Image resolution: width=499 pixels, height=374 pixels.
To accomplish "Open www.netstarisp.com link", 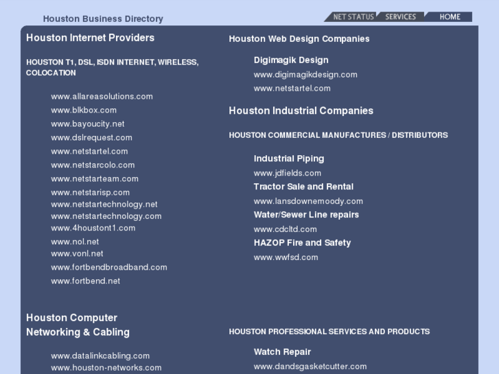I will (x=90, y=192).
